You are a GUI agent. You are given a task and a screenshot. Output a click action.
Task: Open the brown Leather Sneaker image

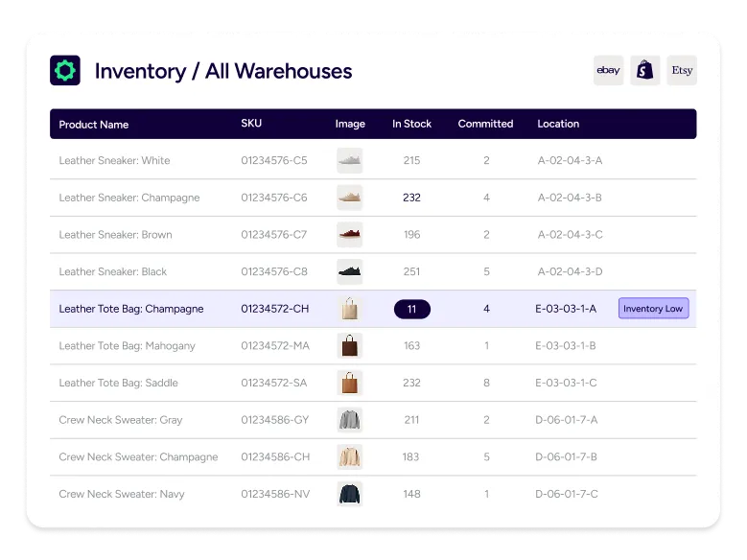pos(349,235)
